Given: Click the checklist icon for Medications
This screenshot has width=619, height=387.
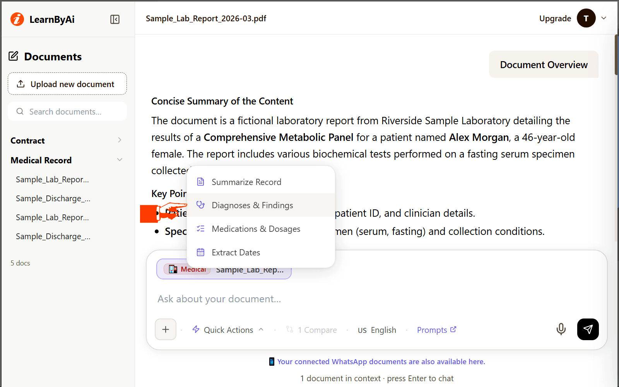Looking at the screenshot, I should coord(200,229).
